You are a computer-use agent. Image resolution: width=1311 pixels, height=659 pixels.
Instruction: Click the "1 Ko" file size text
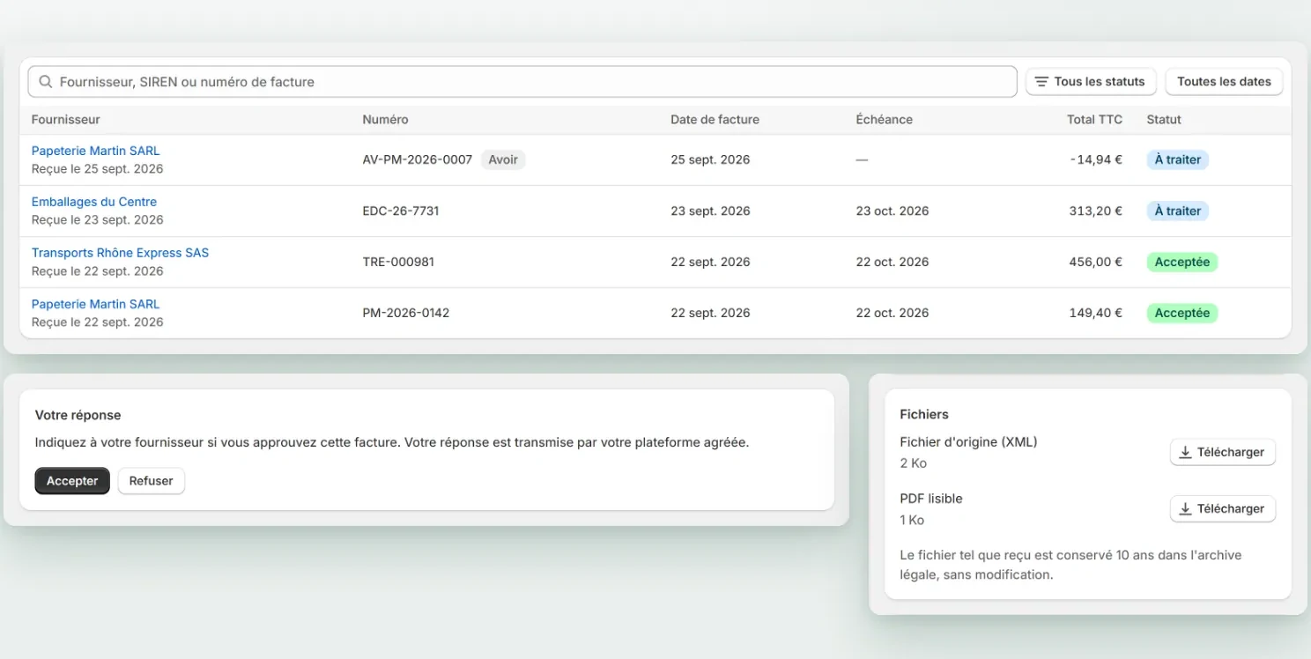912,520
